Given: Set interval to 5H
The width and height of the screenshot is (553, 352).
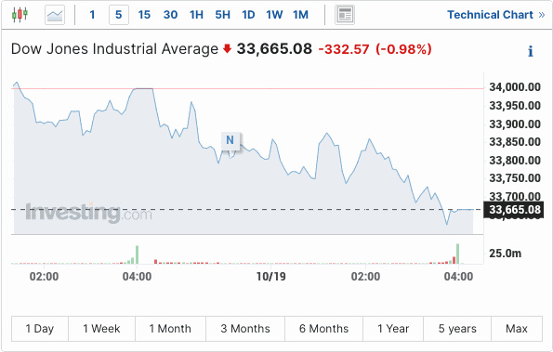Looking at the screenshot, I should 222,15.
